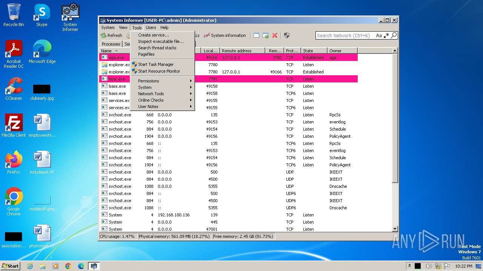Open Windows Media Player taskbar icon
483x271 pixels.
(x=55, y=266)
